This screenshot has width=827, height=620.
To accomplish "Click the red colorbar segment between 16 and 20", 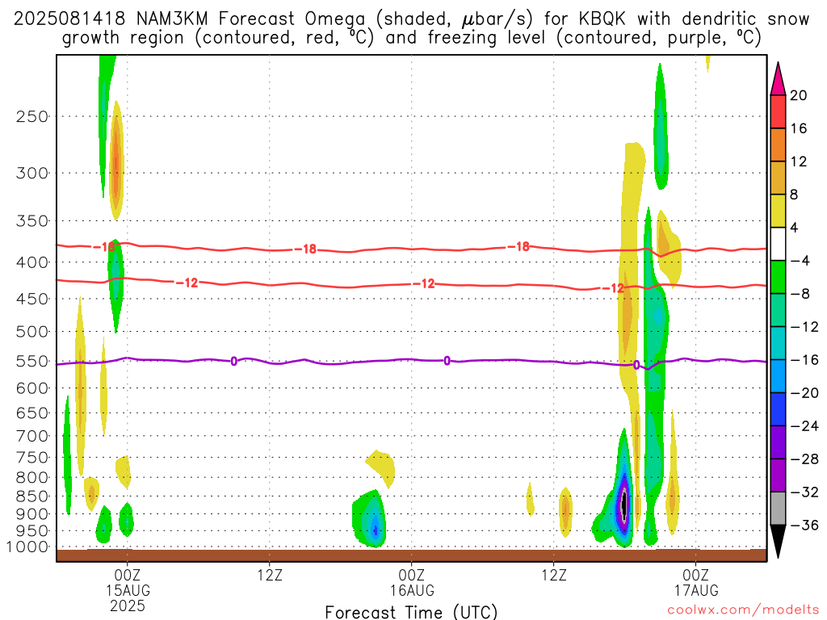I will point(778,111).
